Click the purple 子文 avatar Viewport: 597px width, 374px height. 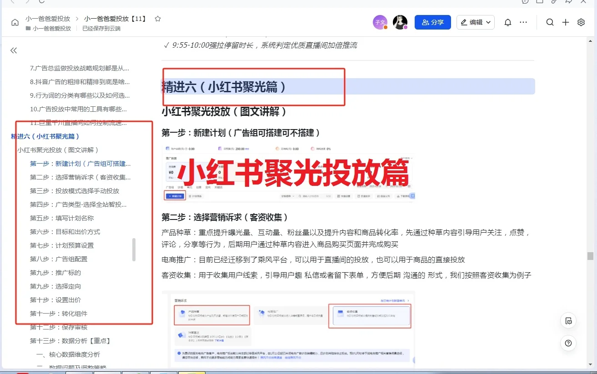380,22
